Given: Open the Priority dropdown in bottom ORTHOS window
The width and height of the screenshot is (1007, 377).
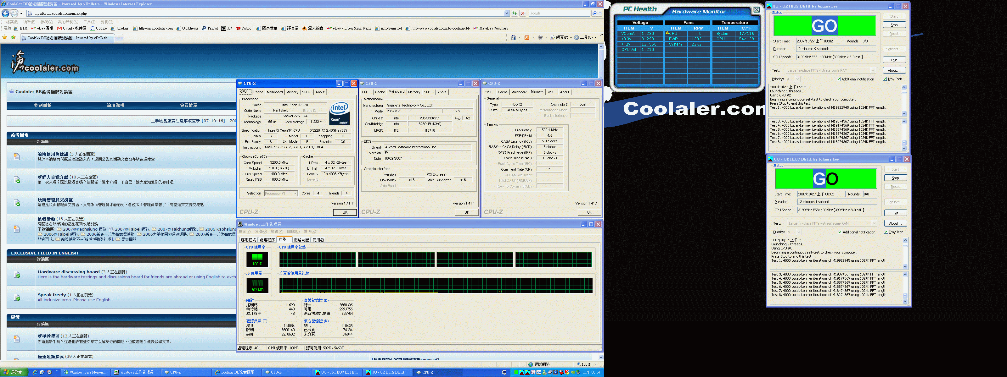Looking at the screenshot, I should 799,232.
